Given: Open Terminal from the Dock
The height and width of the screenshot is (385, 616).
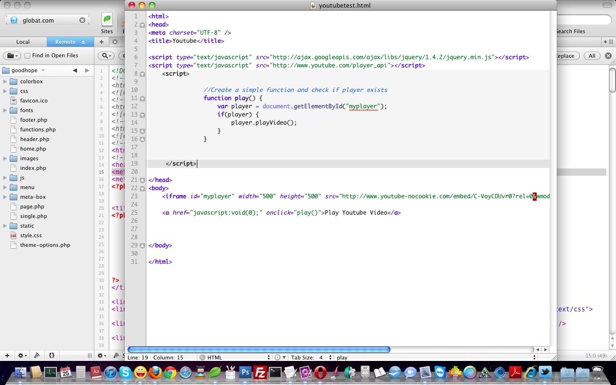Looking at the screenshot, I should pyautogui.click(x=275, y=372).
